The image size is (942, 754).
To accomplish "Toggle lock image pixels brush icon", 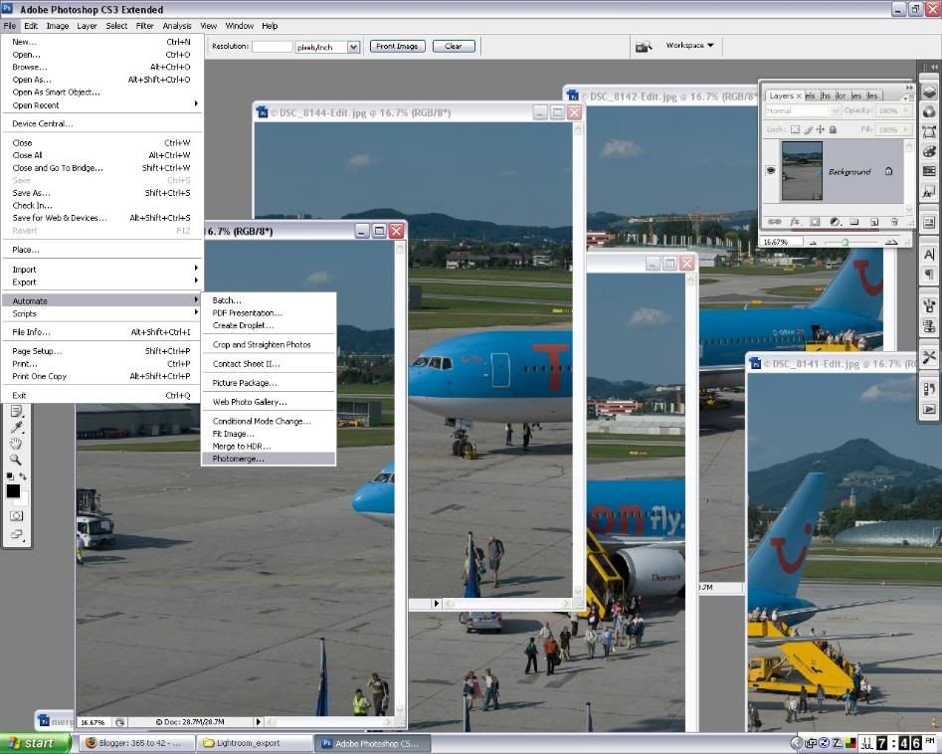I will [808, 129].
